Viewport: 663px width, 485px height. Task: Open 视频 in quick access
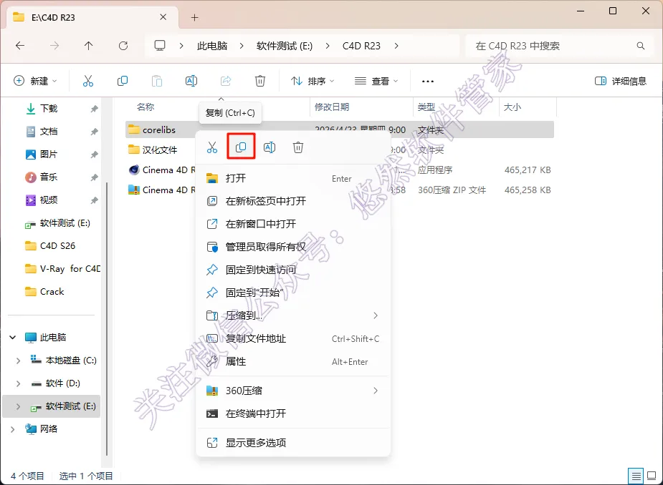point(49,200)
